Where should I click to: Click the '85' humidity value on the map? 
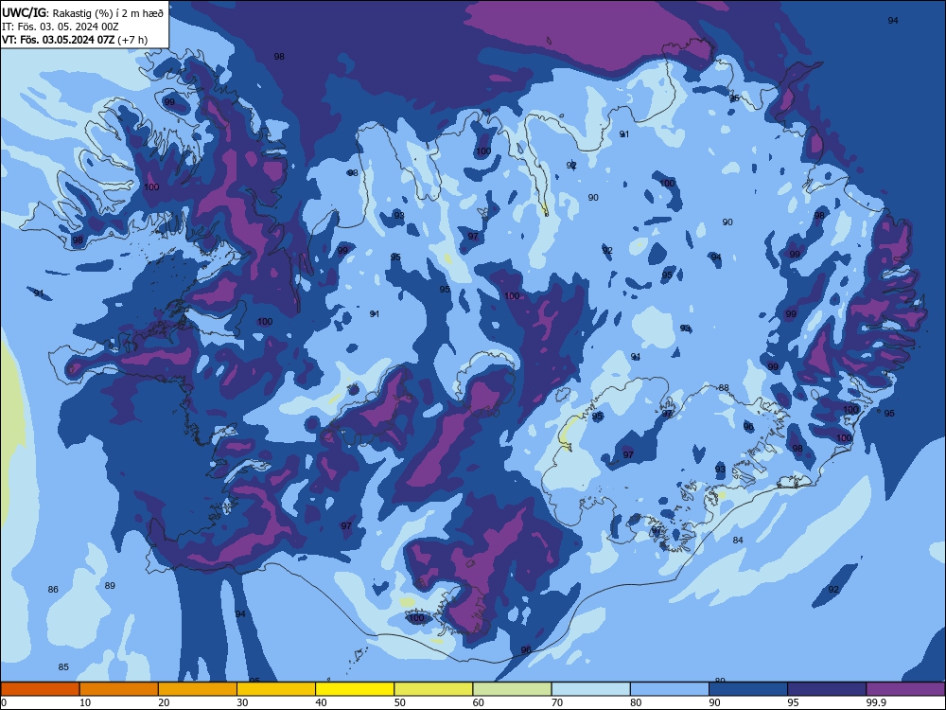63,667
